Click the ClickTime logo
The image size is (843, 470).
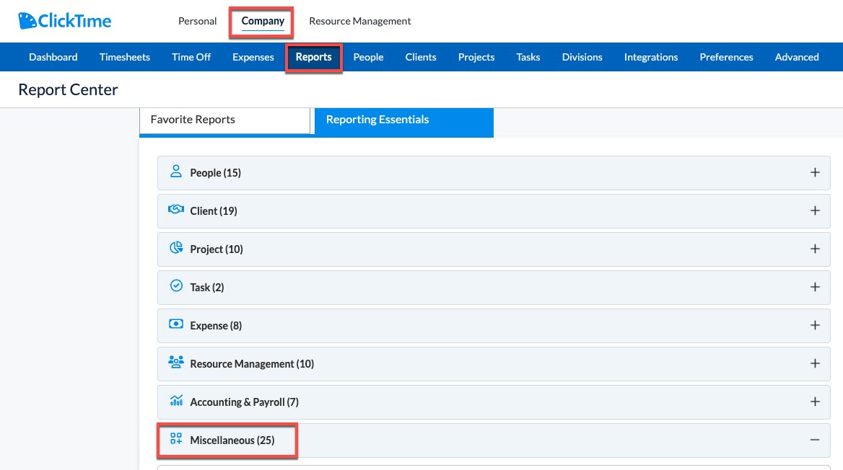[64, 21]
